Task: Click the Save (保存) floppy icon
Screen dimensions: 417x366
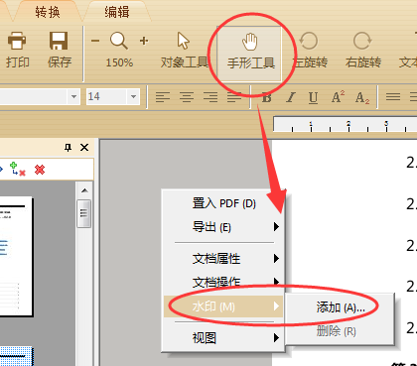Action: click(59, 41)
